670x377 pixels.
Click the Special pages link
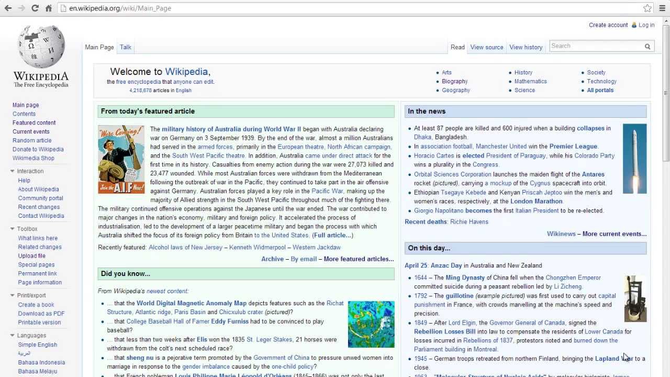point(36,265)
